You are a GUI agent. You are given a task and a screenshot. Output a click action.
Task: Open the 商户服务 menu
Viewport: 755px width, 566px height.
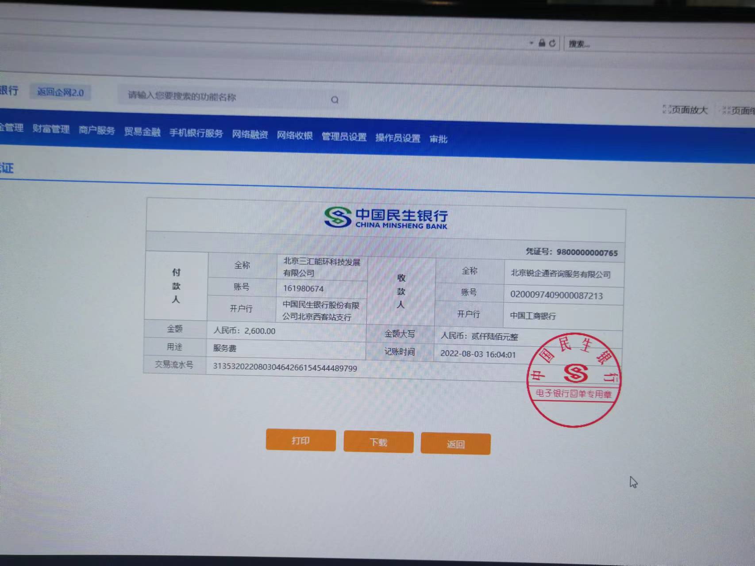[x=96, y=130]
